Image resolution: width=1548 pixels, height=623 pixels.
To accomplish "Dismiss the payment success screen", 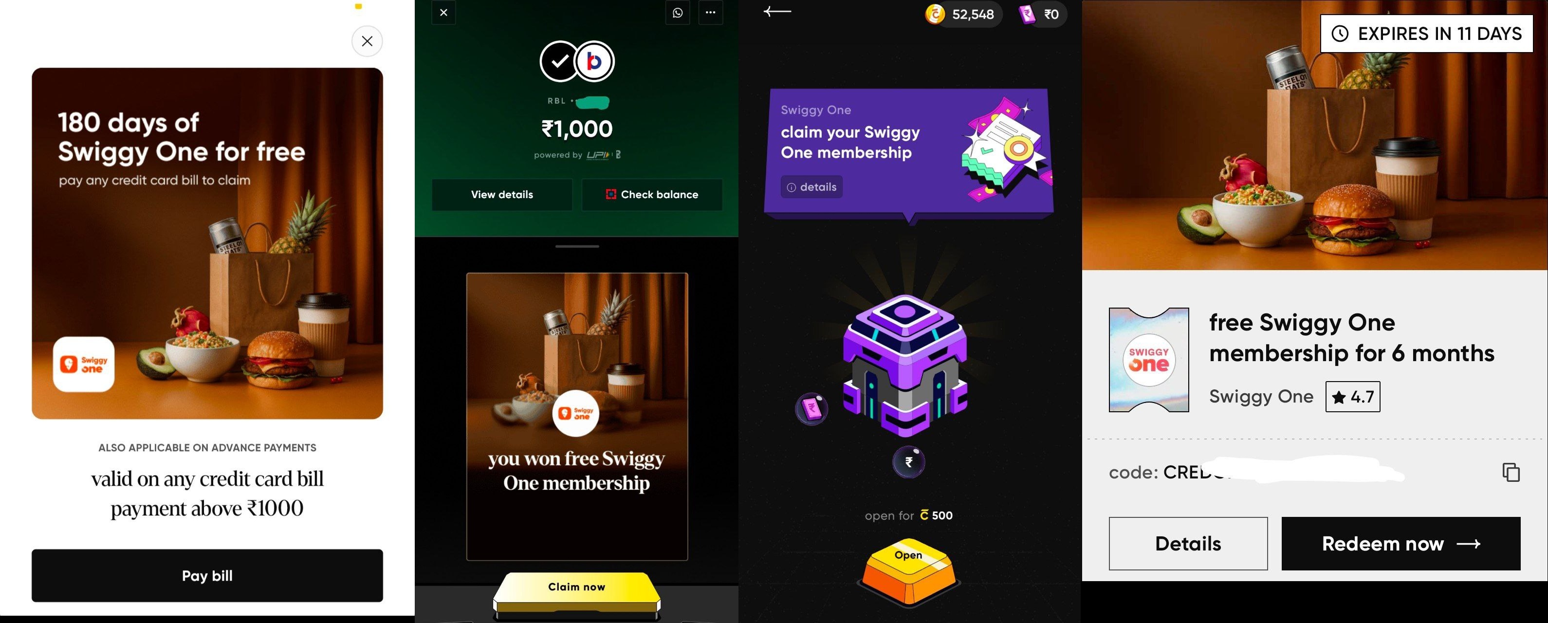I will (443, 13).
